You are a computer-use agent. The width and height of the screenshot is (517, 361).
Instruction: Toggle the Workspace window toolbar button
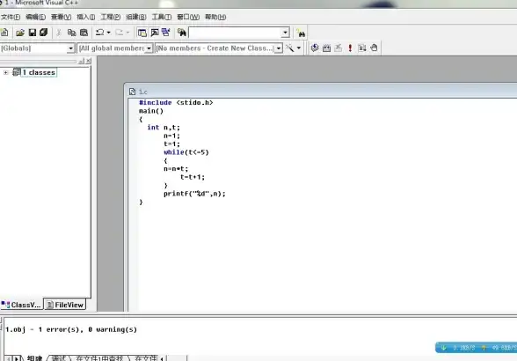142,33
